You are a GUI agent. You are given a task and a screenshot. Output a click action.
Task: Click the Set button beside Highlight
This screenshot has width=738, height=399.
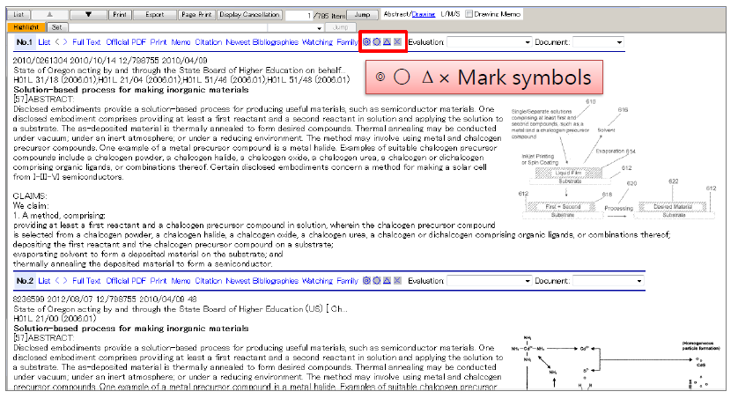click(57, 27)
